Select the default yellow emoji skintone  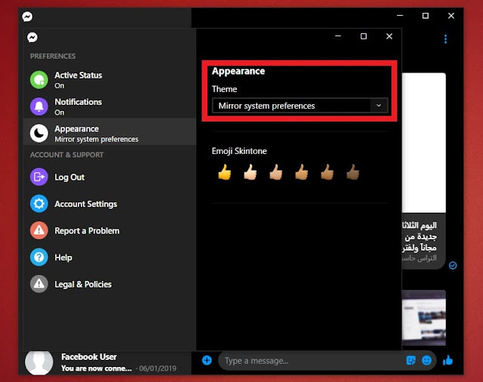click(225, 172)
